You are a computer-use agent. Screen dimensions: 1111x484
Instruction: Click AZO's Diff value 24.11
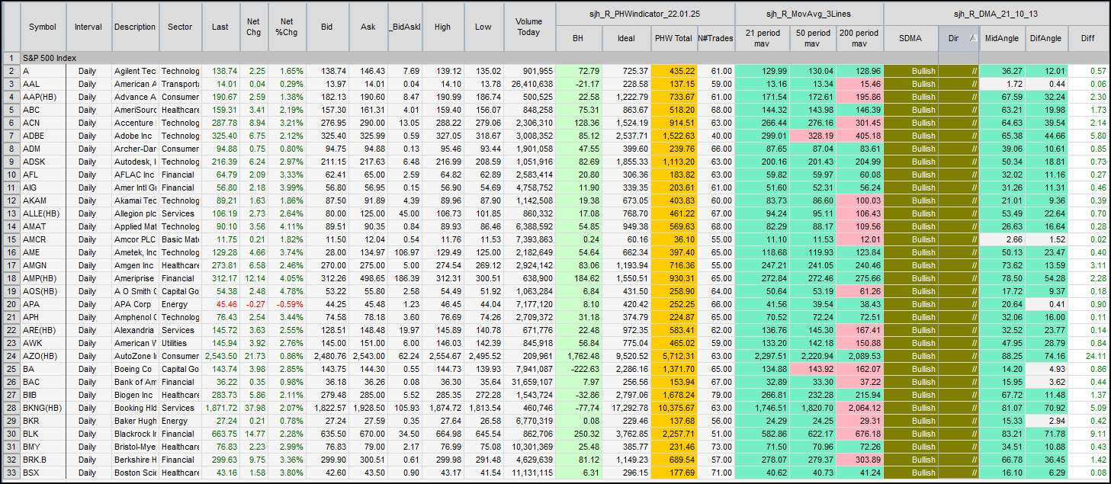pos(1095,356)
